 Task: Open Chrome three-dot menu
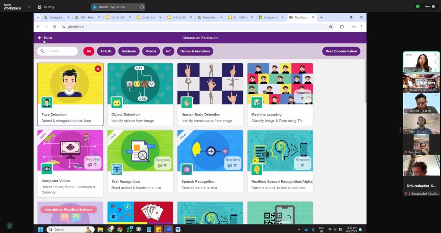pos(361,27)
